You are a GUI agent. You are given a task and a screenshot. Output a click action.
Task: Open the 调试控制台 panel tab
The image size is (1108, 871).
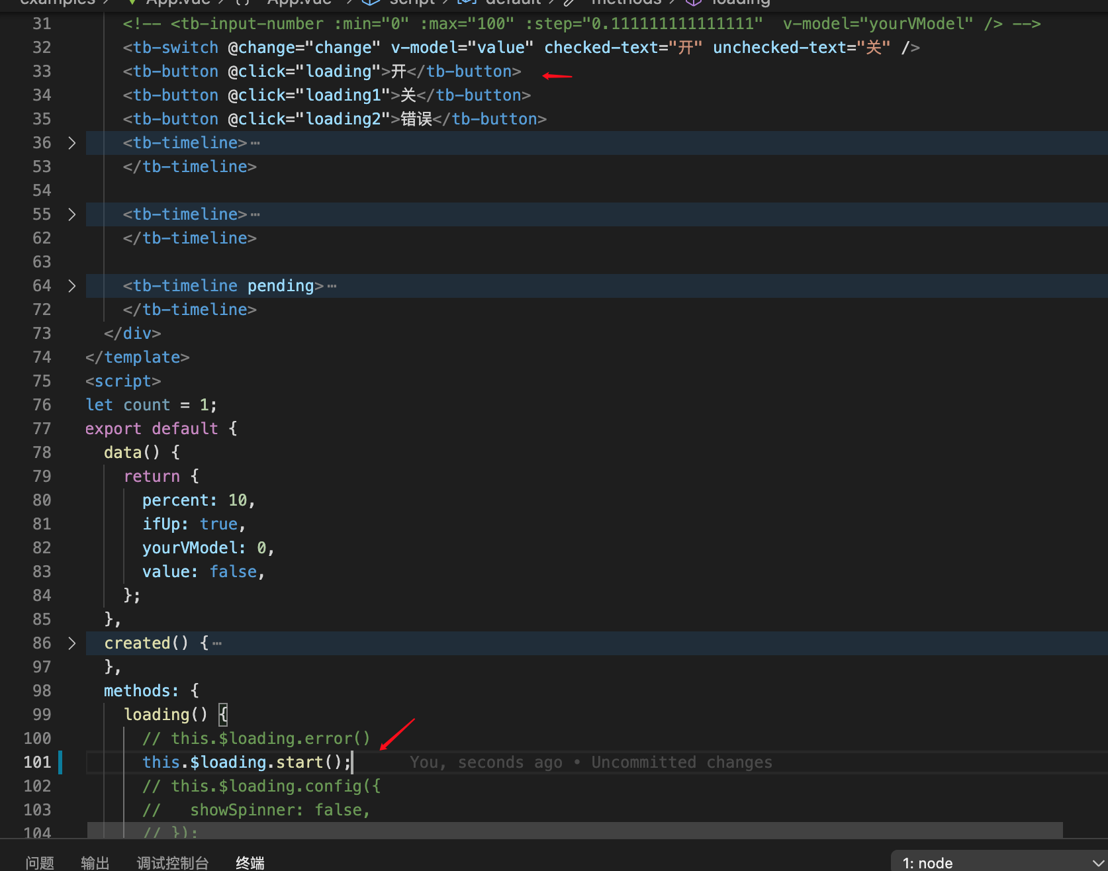coord(173,862)
